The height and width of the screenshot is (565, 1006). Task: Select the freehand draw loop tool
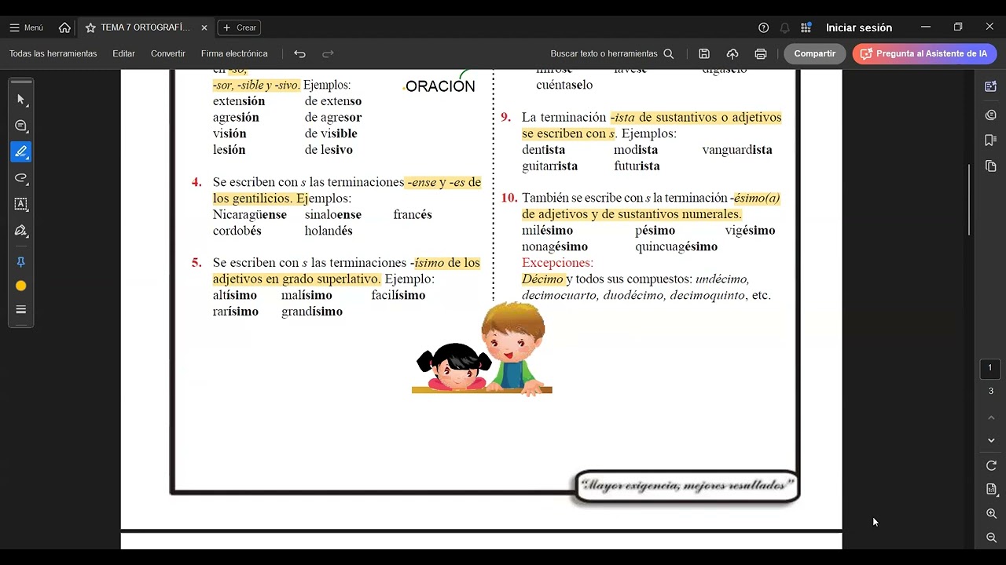pos(21,178)
